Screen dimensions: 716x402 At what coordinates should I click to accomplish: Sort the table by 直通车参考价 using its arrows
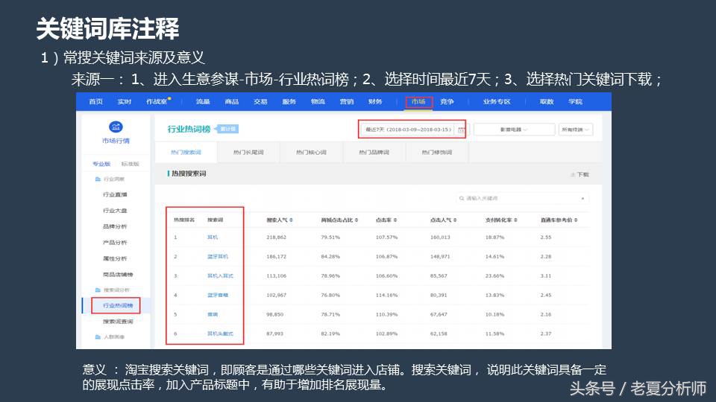coord(576,220)
